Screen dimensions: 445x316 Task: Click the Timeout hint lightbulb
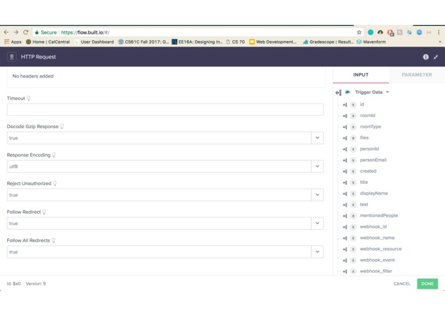(28, 99)
